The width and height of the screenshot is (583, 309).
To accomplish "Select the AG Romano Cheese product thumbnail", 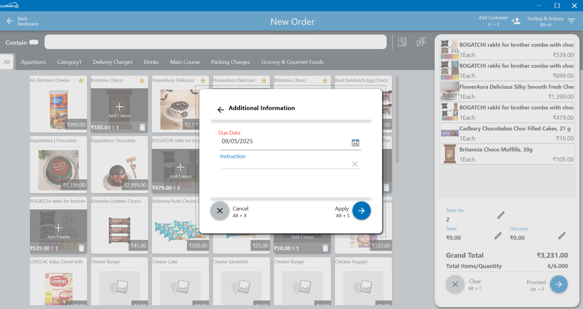I will [58, 109].
